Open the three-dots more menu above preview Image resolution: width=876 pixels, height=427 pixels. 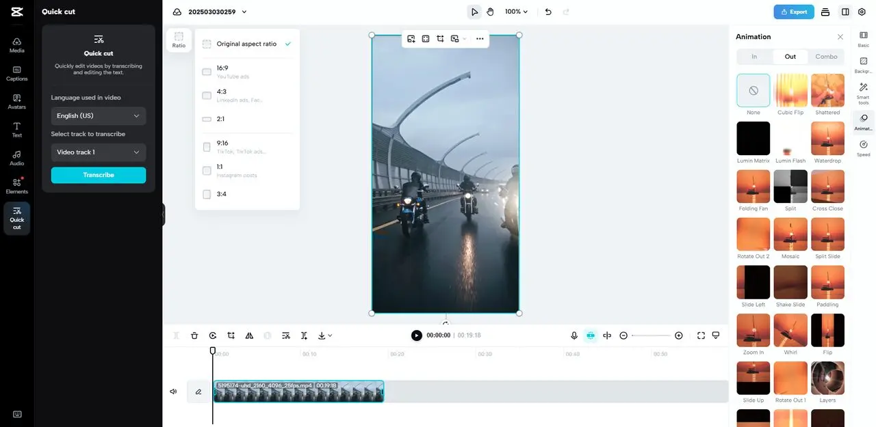coord(480,39)
